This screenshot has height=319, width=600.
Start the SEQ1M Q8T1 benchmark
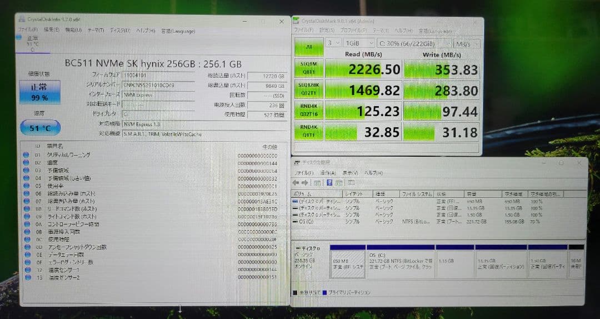tap(309, 69)
